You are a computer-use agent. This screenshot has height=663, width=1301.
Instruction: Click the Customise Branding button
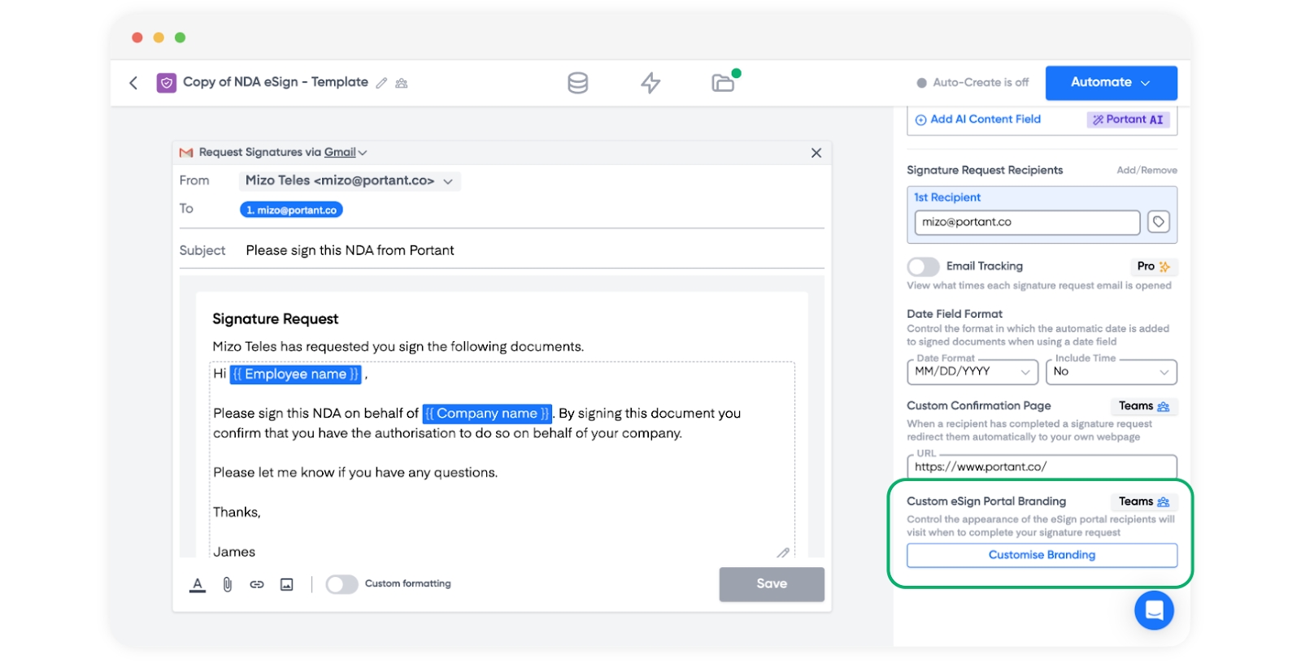(x=1042, y=555)
